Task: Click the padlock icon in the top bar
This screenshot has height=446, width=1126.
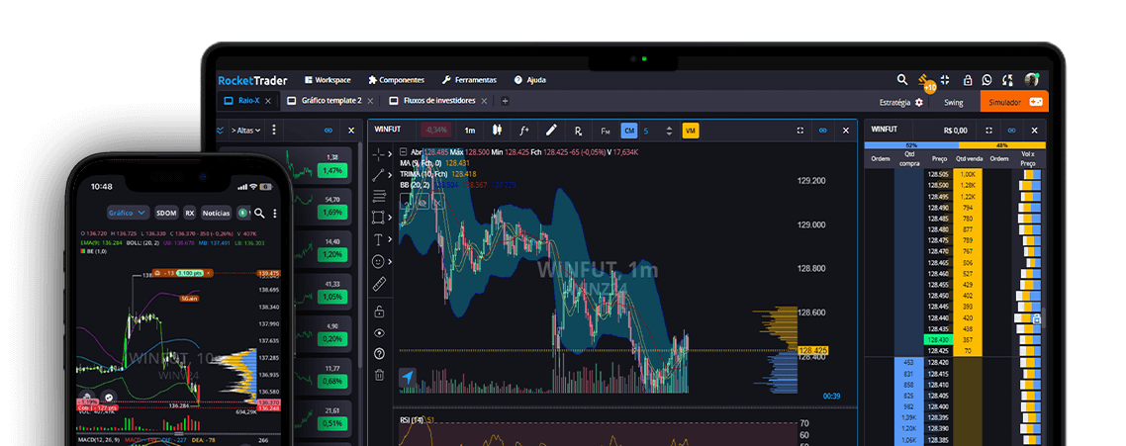Action: [x=968, y=80]
